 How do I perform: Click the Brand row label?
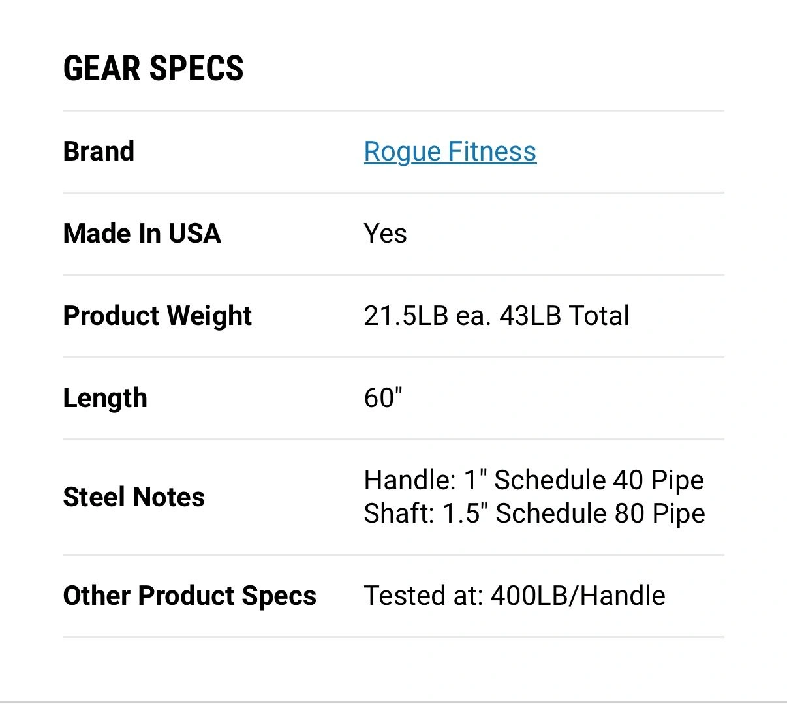coord(99,151)
